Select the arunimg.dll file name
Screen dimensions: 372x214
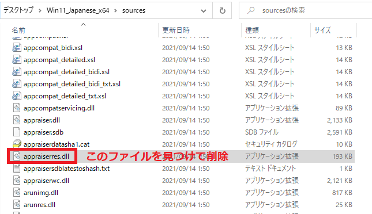[x=41, y=193]
